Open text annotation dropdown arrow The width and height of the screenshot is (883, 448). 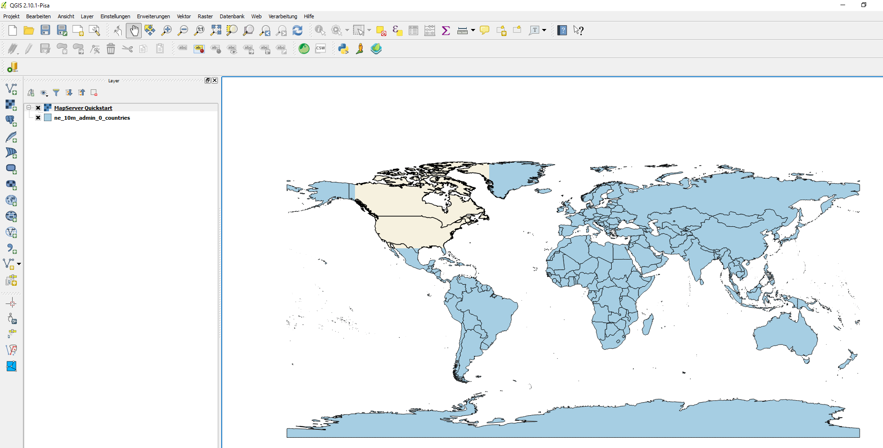544,30
